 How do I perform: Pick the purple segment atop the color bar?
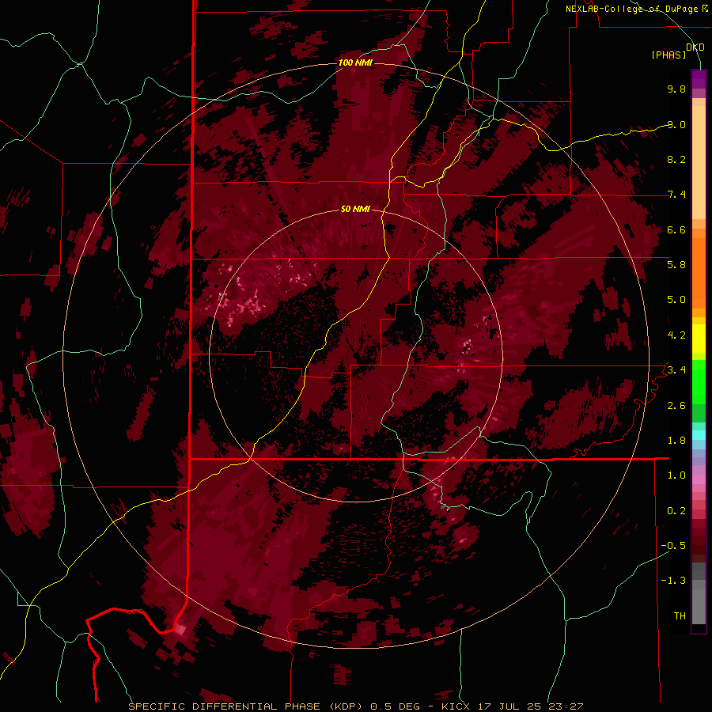[699, 79]
